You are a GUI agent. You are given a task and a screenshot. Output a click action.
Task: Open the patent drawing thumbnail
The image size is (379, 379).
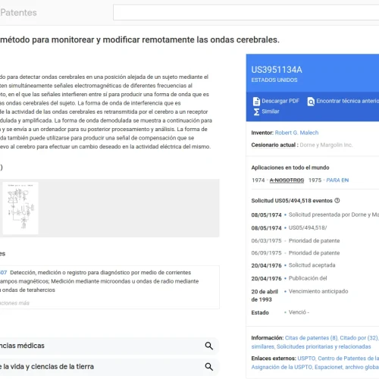(20, 208)
